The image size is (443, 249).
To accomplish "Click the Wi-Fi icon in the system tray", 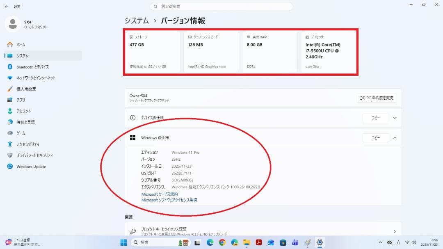I will click(x=407, y=242).
